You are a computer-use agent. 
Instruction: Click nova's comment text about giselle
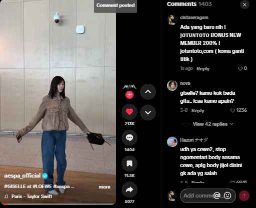click(x=207, y=97)
